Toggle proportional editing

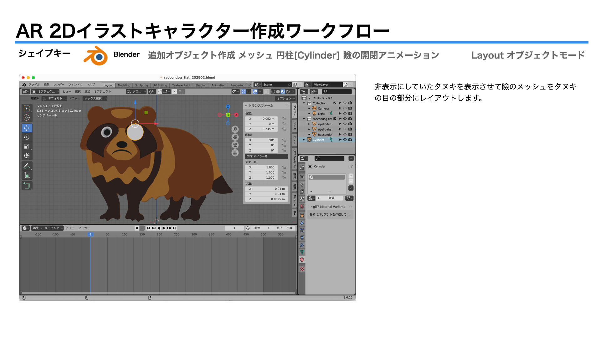click(175, 92)
